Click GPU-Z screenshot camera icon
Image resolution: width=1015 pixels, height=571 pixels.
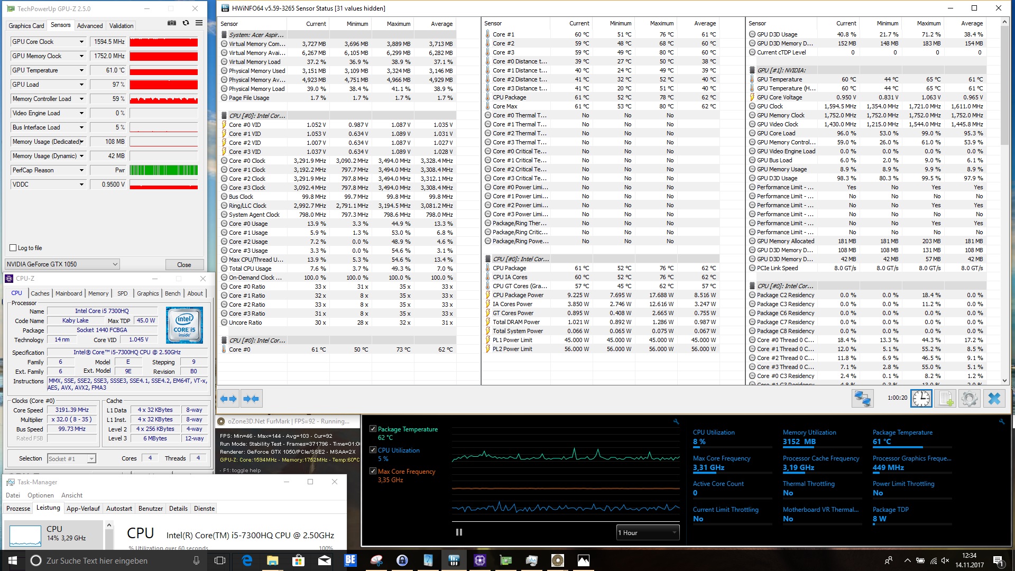pos(172,23)
